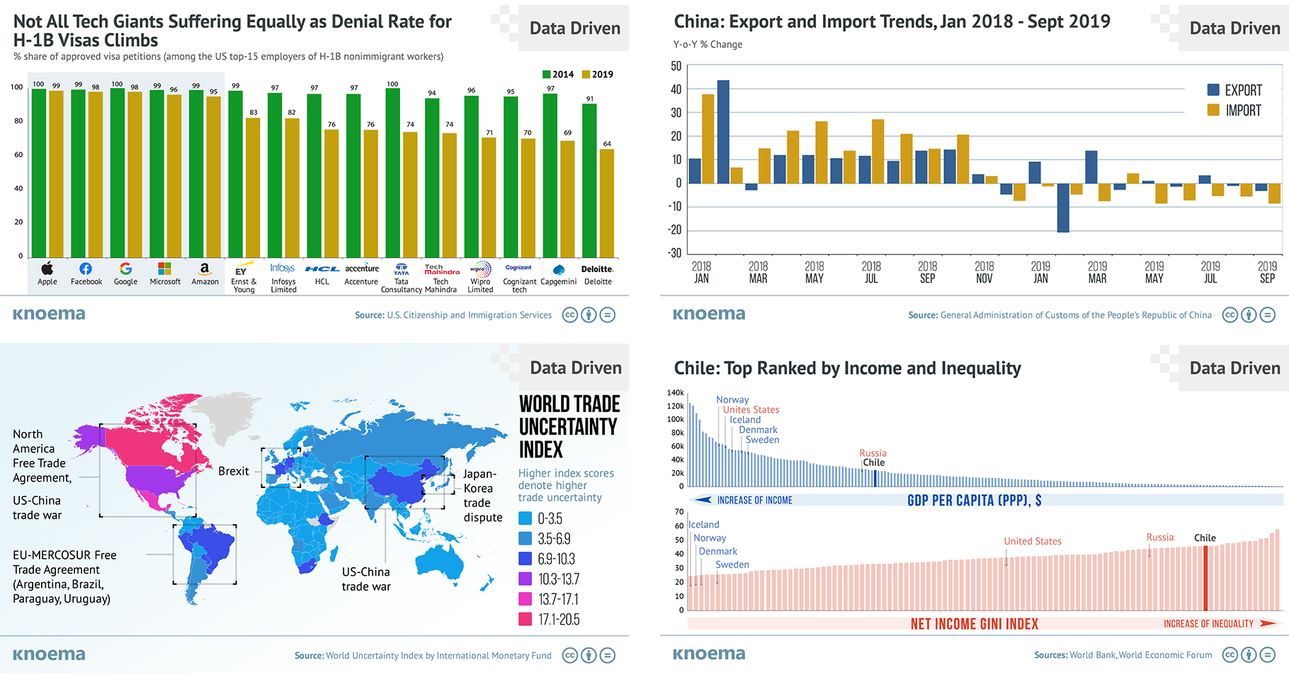Click the Google logo icon

coord(125,268)
